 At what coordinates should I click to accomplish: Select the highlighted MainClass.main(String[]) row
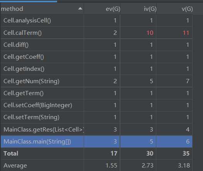click(96, 142)
